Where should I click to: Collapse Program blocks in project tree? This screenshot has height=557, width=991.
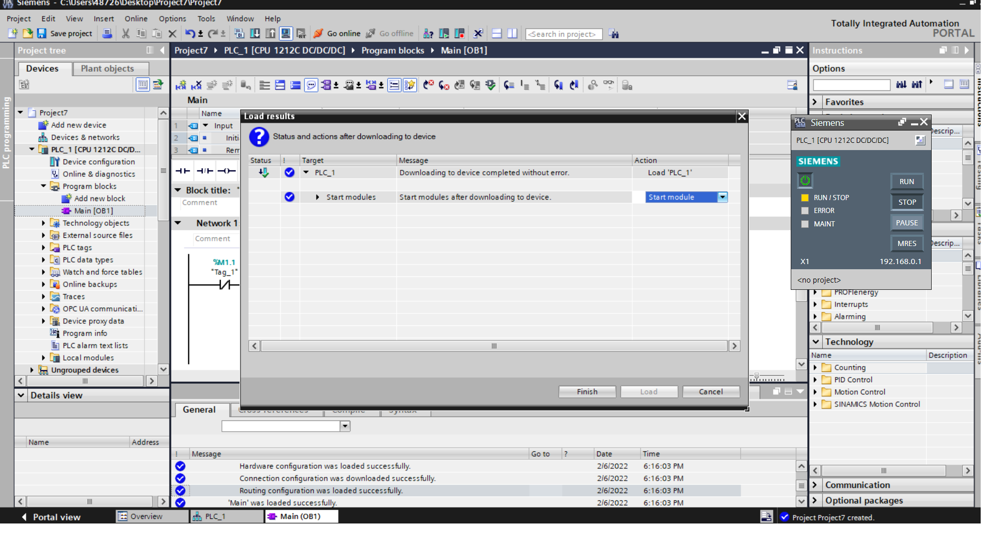coord(43,186)
